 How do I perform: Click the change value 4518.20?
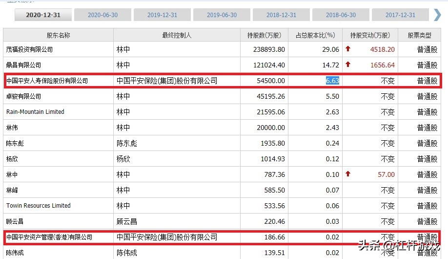click(x=382, y=49)
